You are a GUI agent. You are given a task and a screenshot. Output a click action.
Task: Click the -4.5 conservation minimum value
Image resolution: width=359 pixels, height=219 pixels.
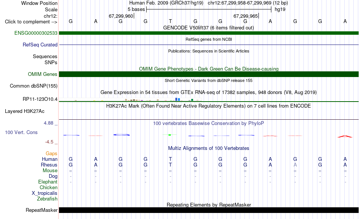pyautogui.click(x=49, y=142)
